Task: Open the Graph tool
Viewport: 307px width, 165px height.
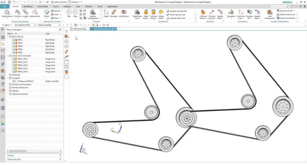Action: (x=106, y=13)
